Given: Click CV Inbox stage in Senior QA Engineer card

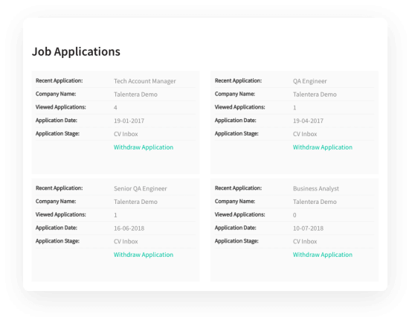Looking at the screenshot, I should click(126, 241).
